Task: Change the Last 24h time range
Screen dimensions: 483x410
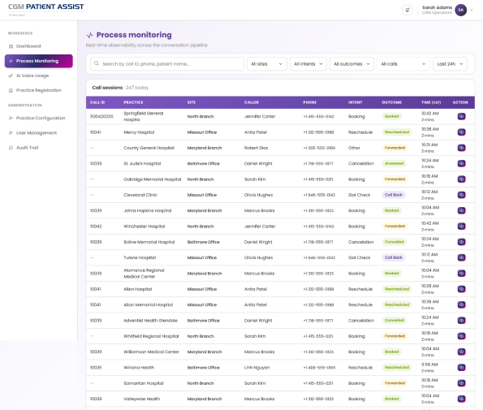Action: point(450,64)
